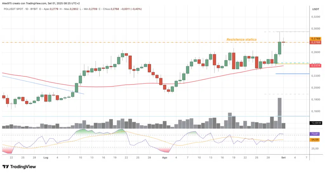The image size is (325, 173).
Task: Click the Resistenza statica label
Action: tap(241, 40)
